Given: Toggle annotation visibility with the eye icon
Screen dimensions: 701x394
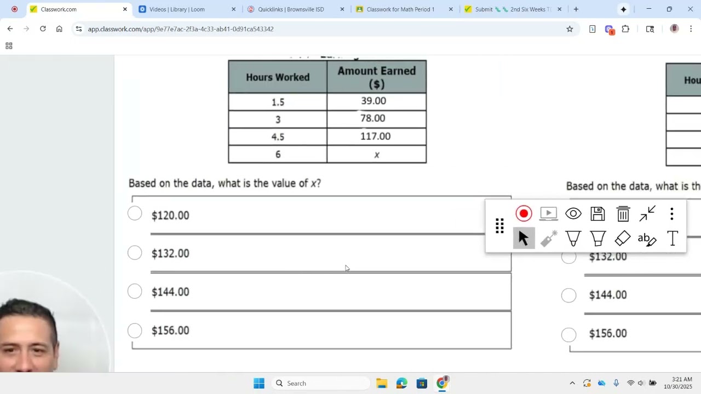Looking at the screenshot, I should coord(573,213).
